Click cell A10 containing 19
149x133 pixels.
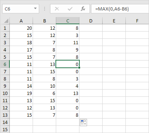[x=21, y=93]
